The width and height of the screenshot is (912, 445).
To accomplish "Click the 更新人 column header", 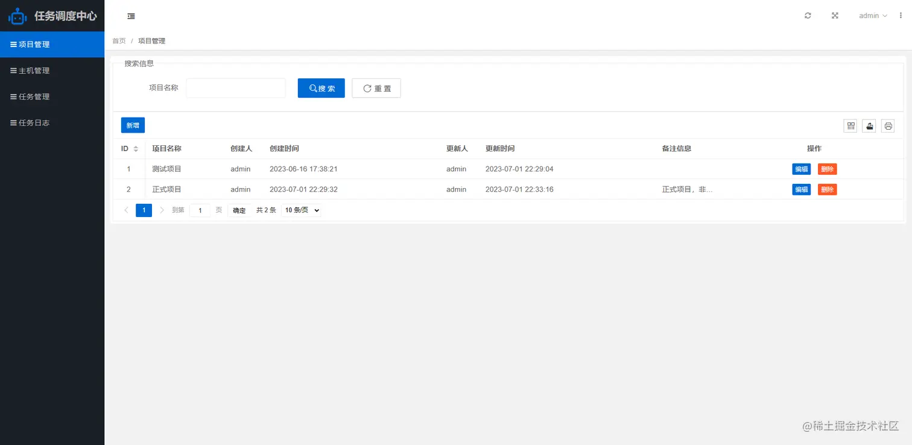I will 457,149.
